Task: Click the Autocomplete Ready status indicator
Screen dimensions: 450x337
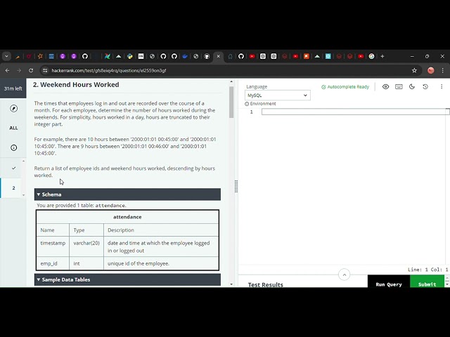Action: (345, 87)
